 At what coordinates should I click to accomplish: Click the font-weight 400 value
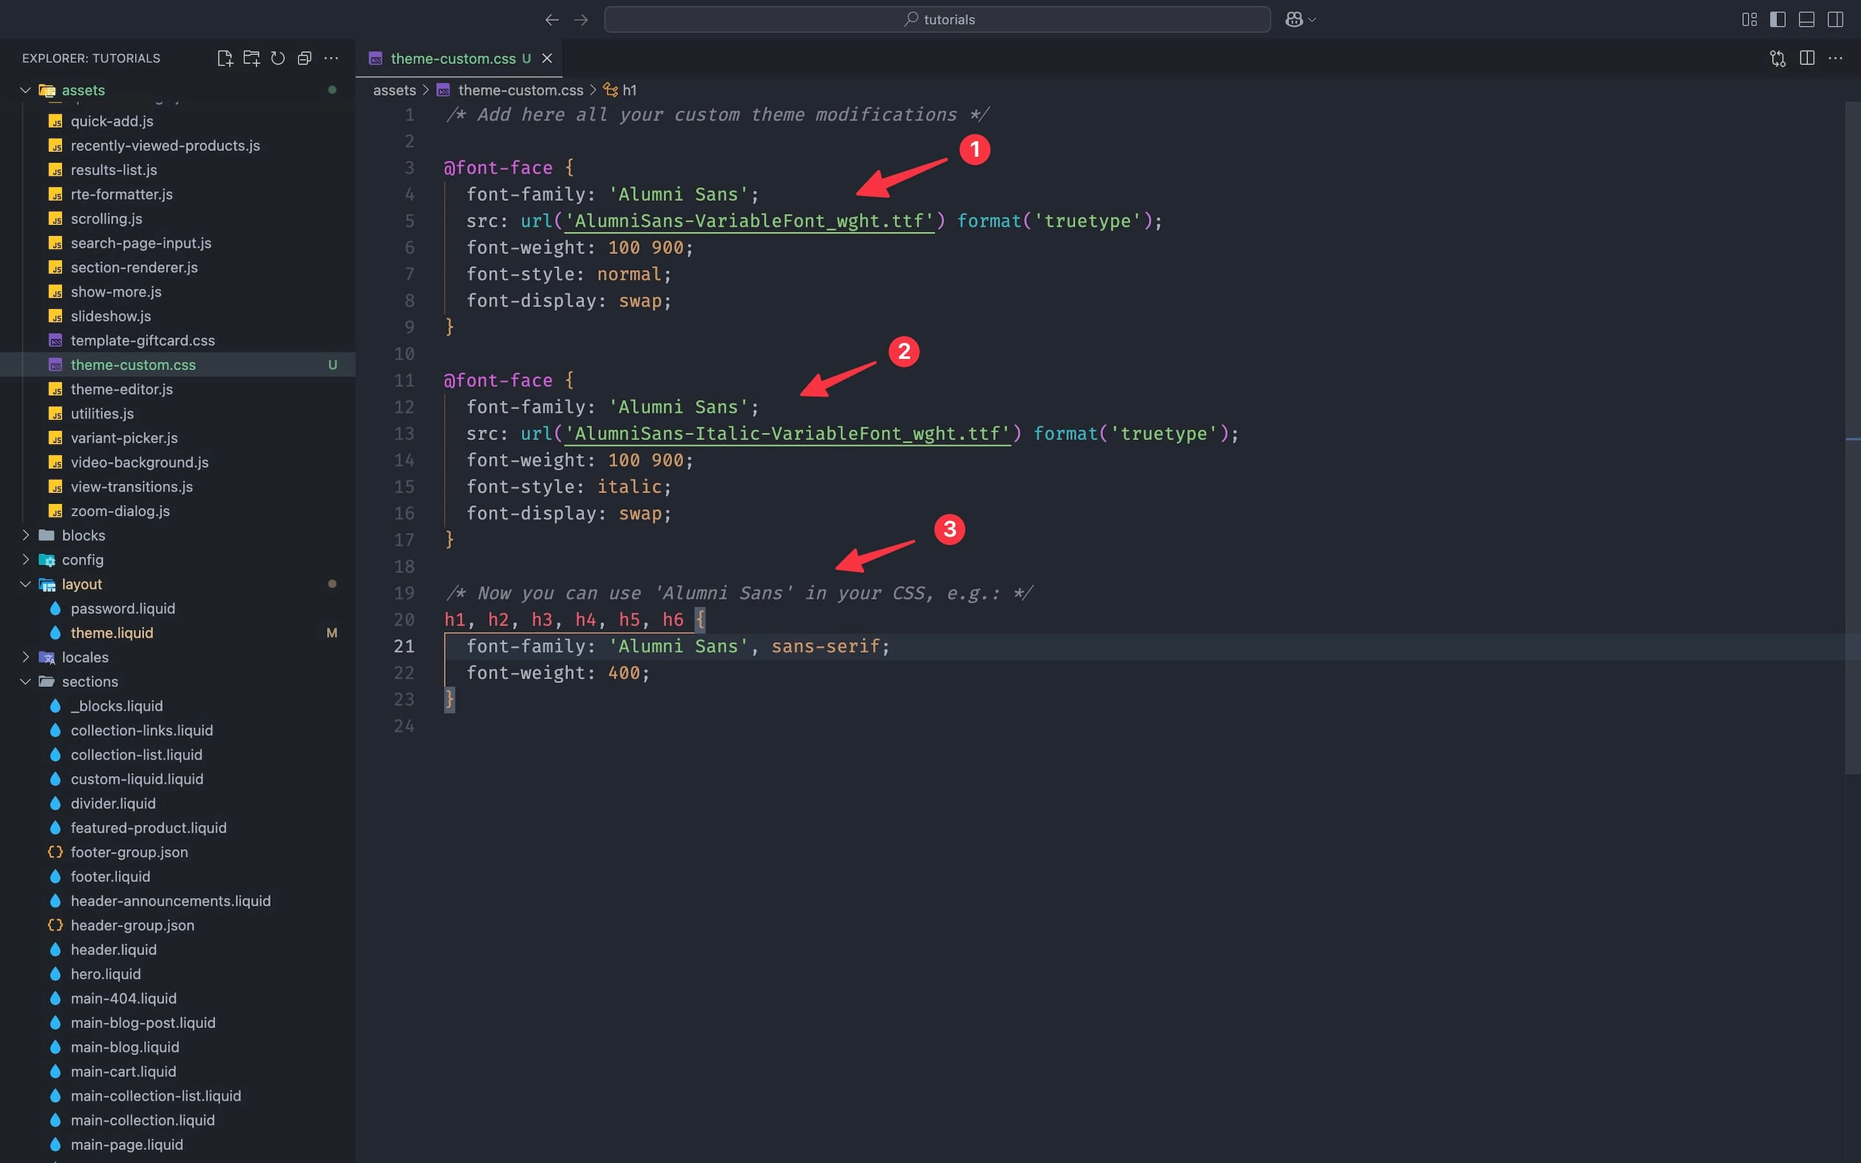pos(624,673)
